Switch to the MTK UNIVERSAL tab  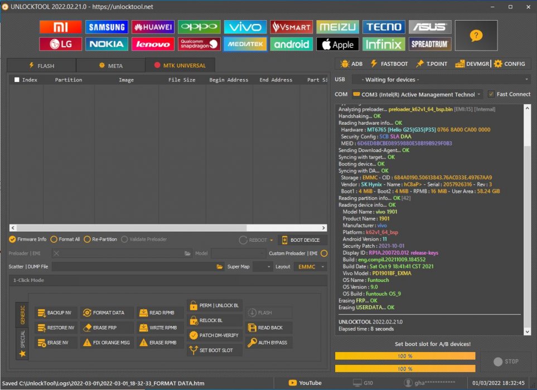click(180, 65)
